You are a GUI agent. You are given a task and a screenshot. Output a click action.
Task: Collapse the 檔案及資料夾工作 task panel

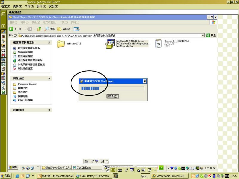(x=49, y=42)
